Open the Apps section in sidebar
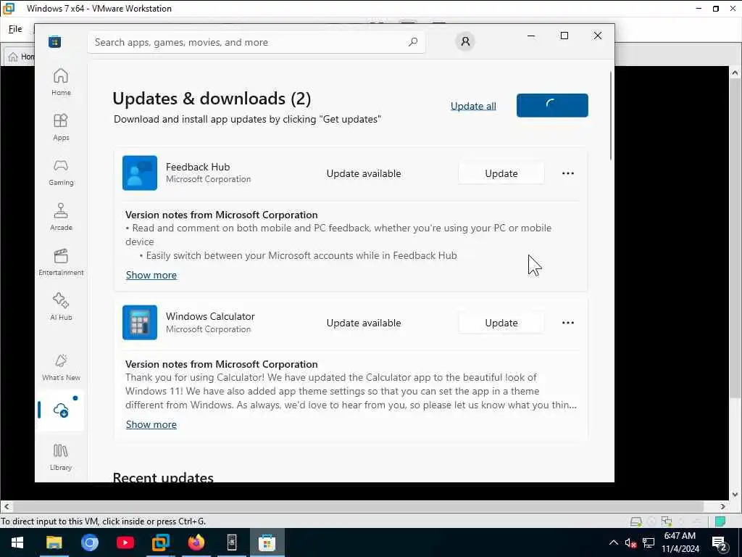Image resolution: width=742 pixels, height=557 pixels. coord(61,127)
